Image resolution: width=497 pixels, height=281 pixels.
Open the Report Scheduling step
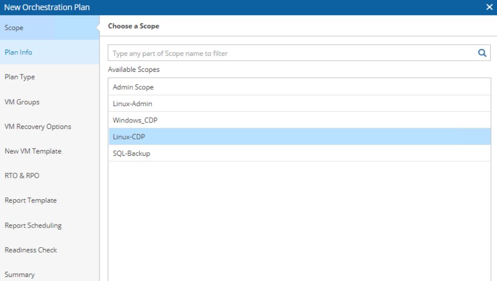pyautogui.click(x=49, y=225)
